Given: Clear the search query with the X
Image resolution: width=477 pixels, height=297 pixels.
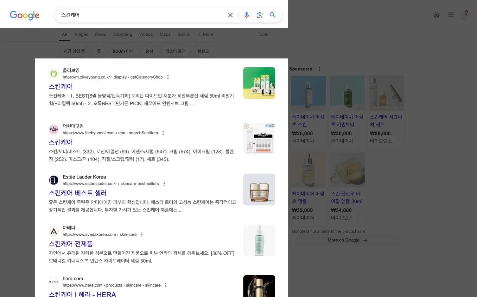Looking at the screenshot, I should (x=230, y=15).
